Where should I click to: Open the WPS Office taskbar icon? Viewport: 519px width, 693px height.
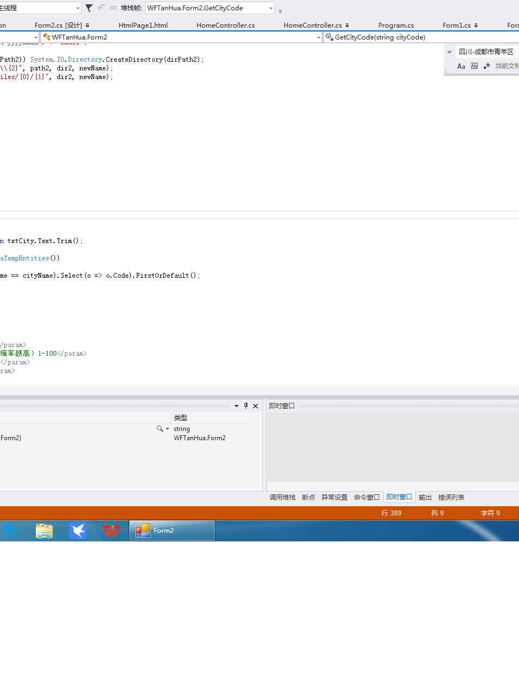pyautogui.click(x=111, y=531)
